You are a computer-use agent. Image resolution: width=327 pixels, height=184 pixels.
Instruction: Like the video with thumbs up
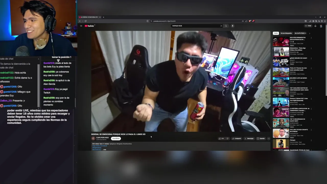(221, 139)
